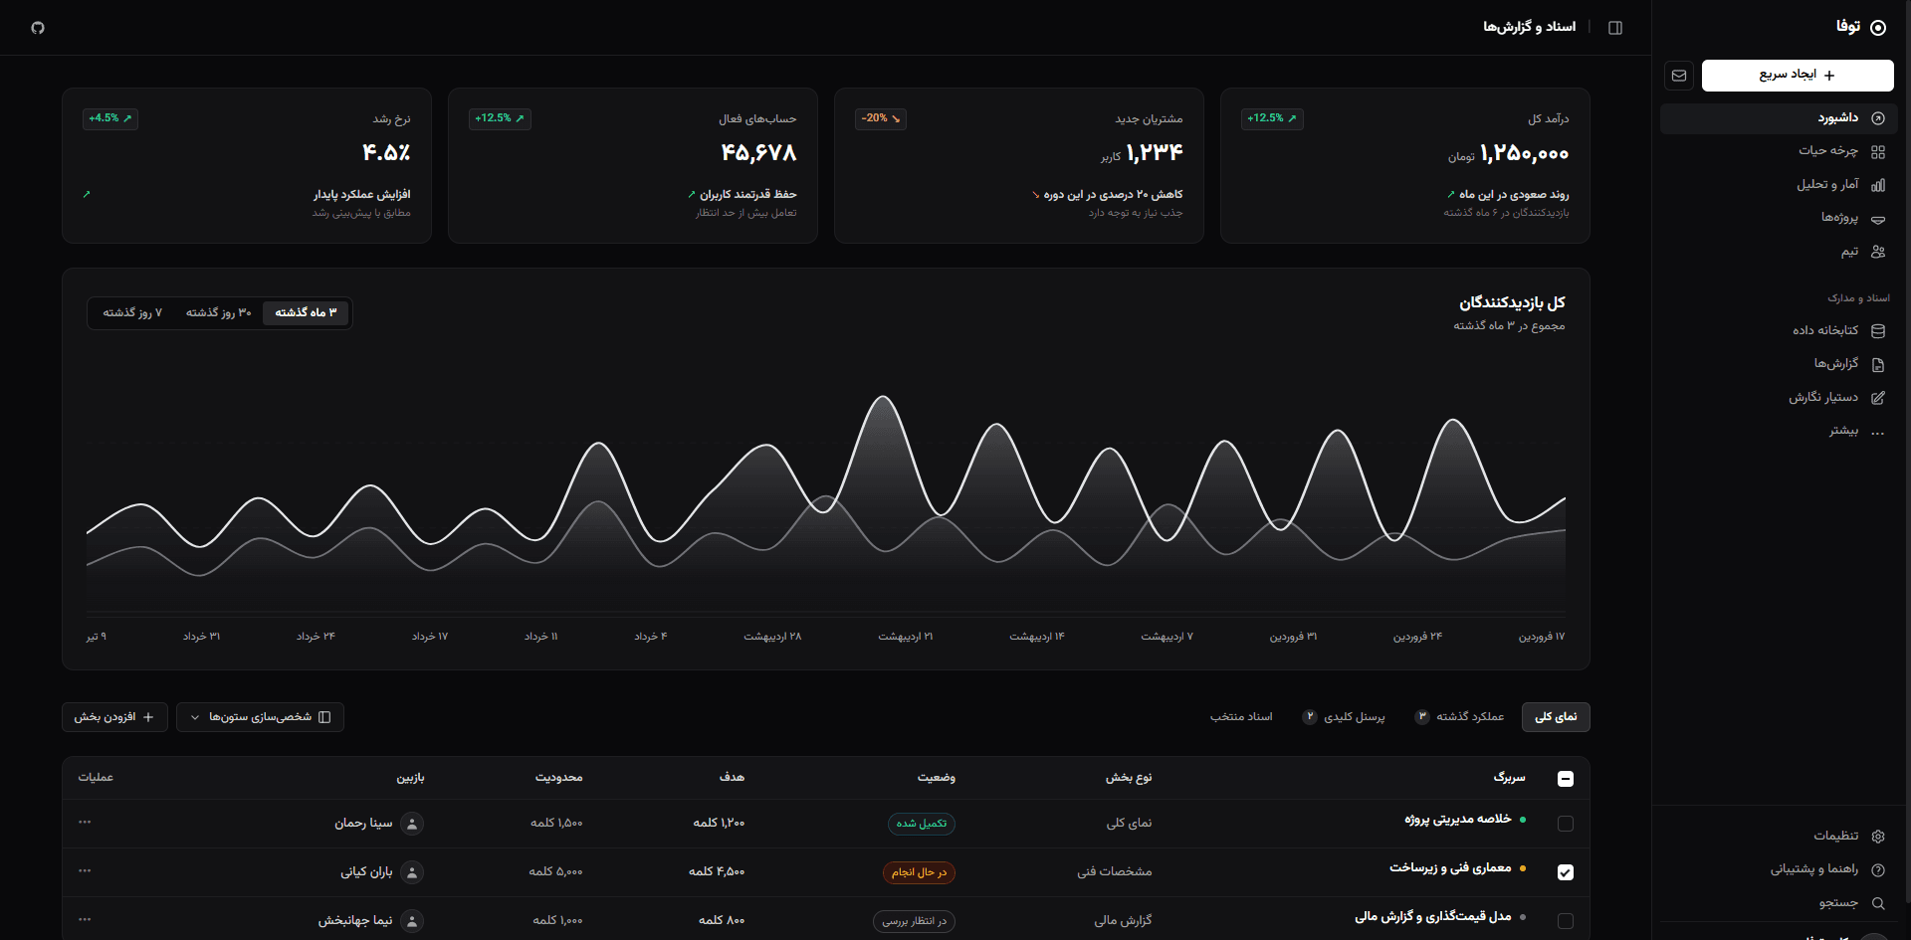Click the خلاصه مدیریتی پروژه title
This screenshot has width=1911, height=940.
(1458, 820)
